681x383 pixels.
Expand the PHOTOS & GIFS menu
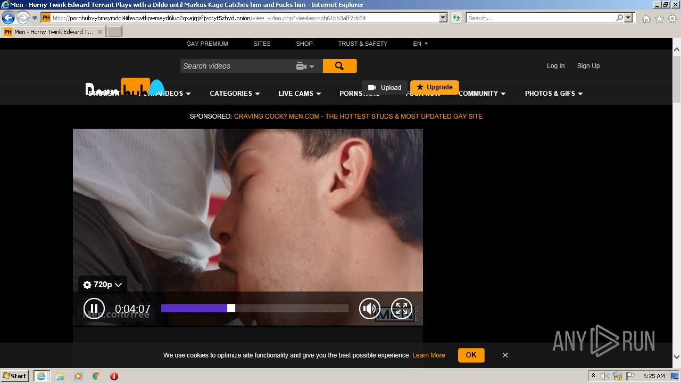coord(554,94)
